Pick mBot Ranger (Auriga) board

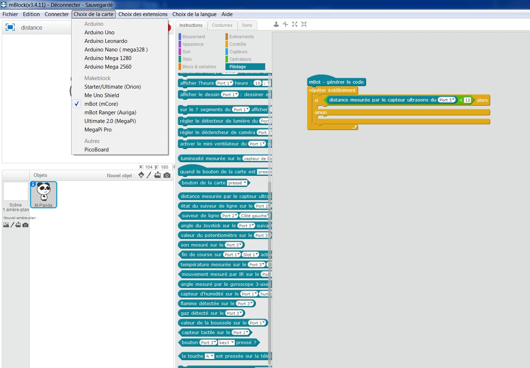click(x=110, y=113)
